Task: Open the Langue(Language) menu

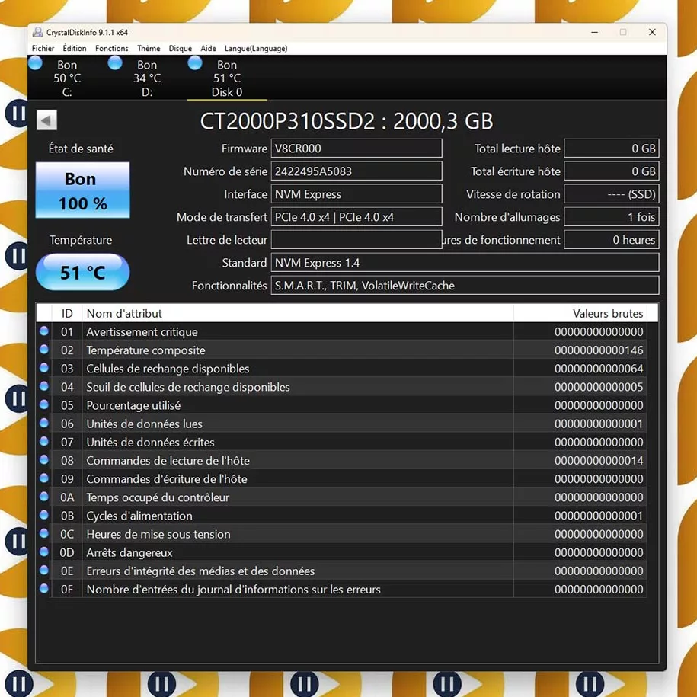Action: tap(256, 49)
